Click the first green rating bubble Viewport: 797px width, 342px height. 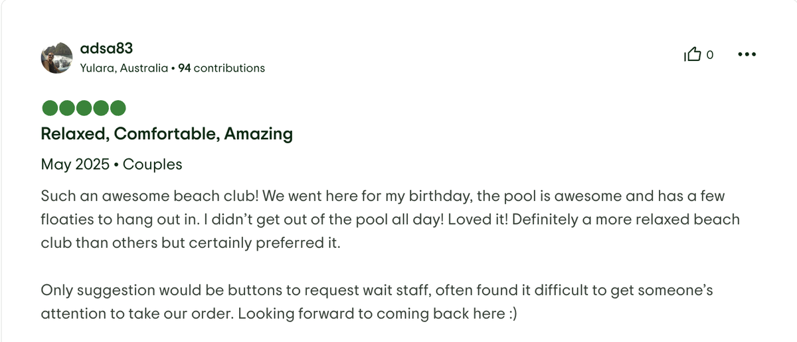pyautogui.click(x=50, y=108)
